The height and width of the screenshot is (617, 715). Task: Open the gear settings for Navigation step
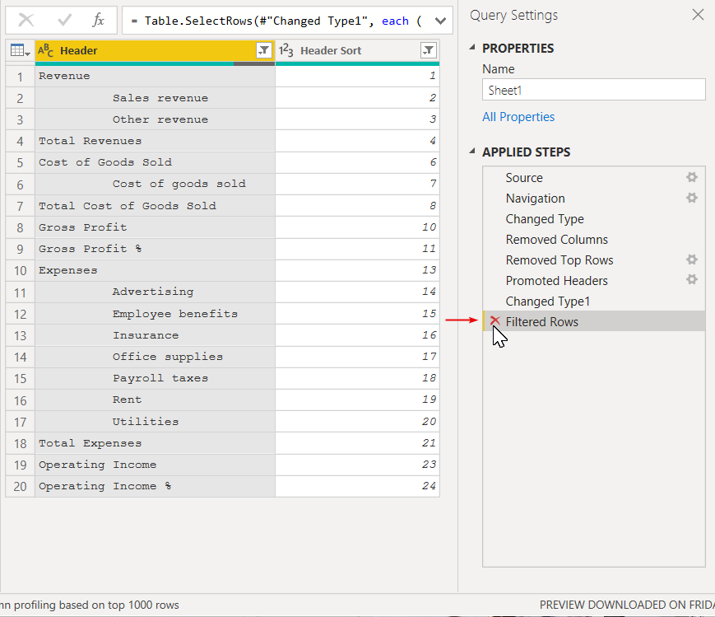pyautogui.click(x=692, y=198)
